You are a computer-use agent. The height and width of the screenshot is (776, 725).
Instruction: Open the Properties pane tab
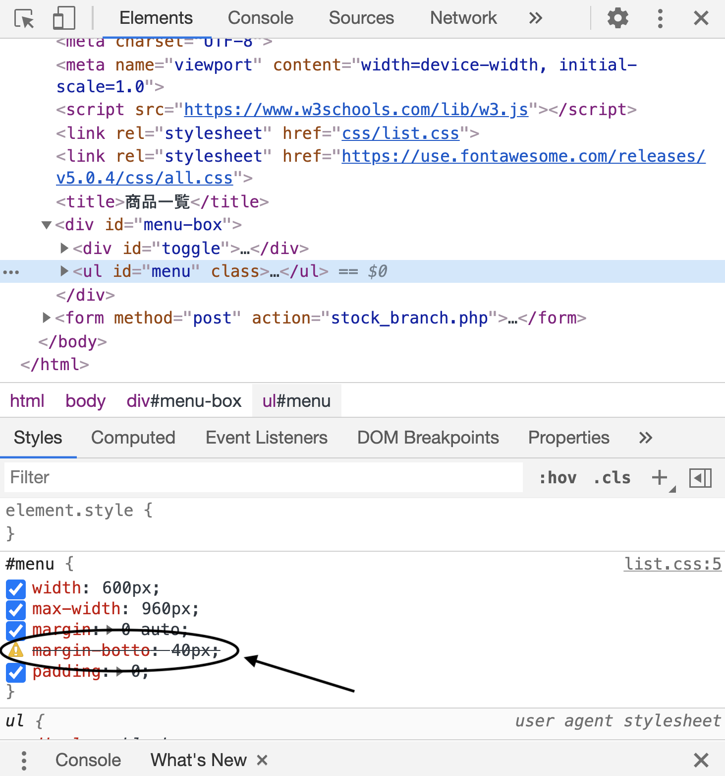coord(569,438)
